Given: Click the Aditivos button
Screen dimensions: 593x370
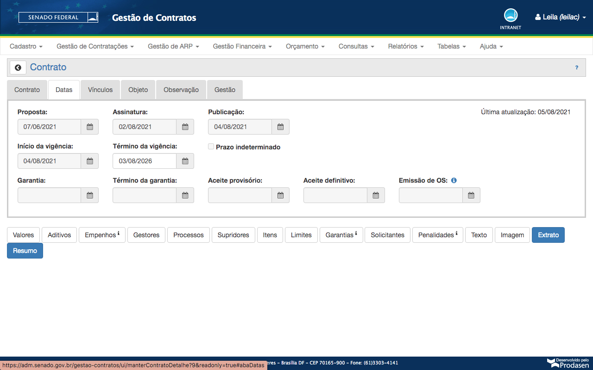Looking at the screenshot, I should pyautogui.click(x=59, y=235).
